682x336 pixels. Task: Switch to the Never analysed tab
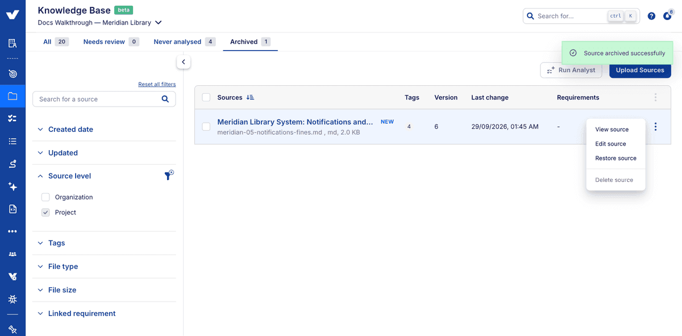tap(184, 42)
